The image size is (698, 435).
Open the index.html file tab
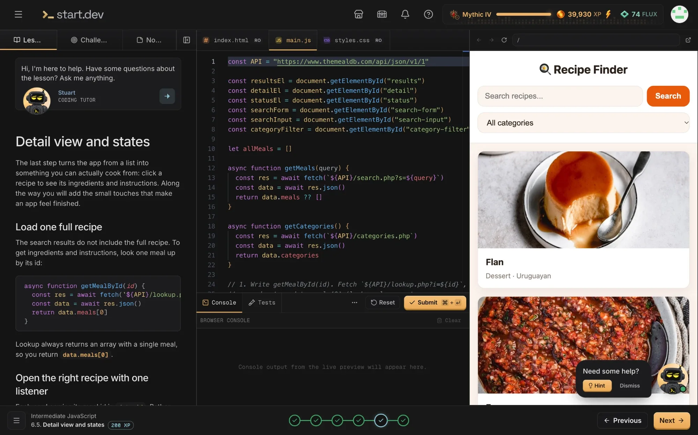(232, 40)
